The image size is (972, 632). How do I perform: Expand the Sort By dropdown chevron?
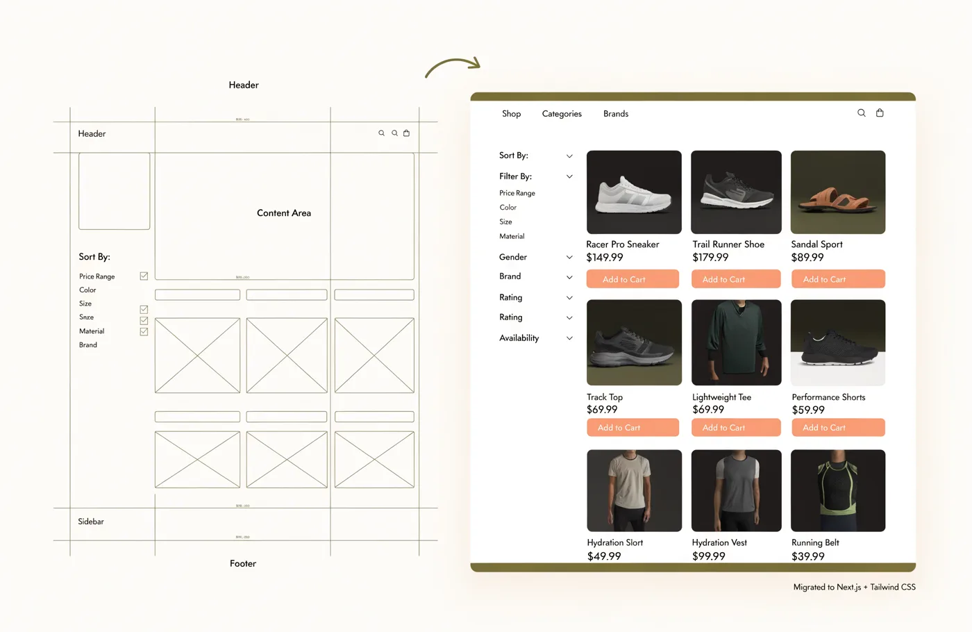click(x=569, y=156)
